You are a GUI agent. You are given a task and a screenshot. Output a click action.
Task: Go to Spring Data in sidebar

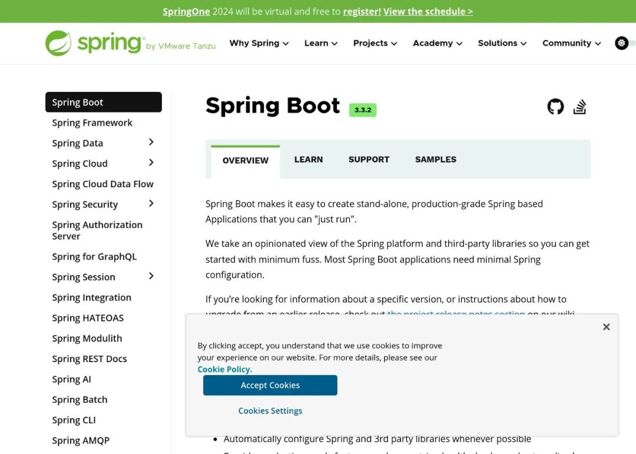78,143
